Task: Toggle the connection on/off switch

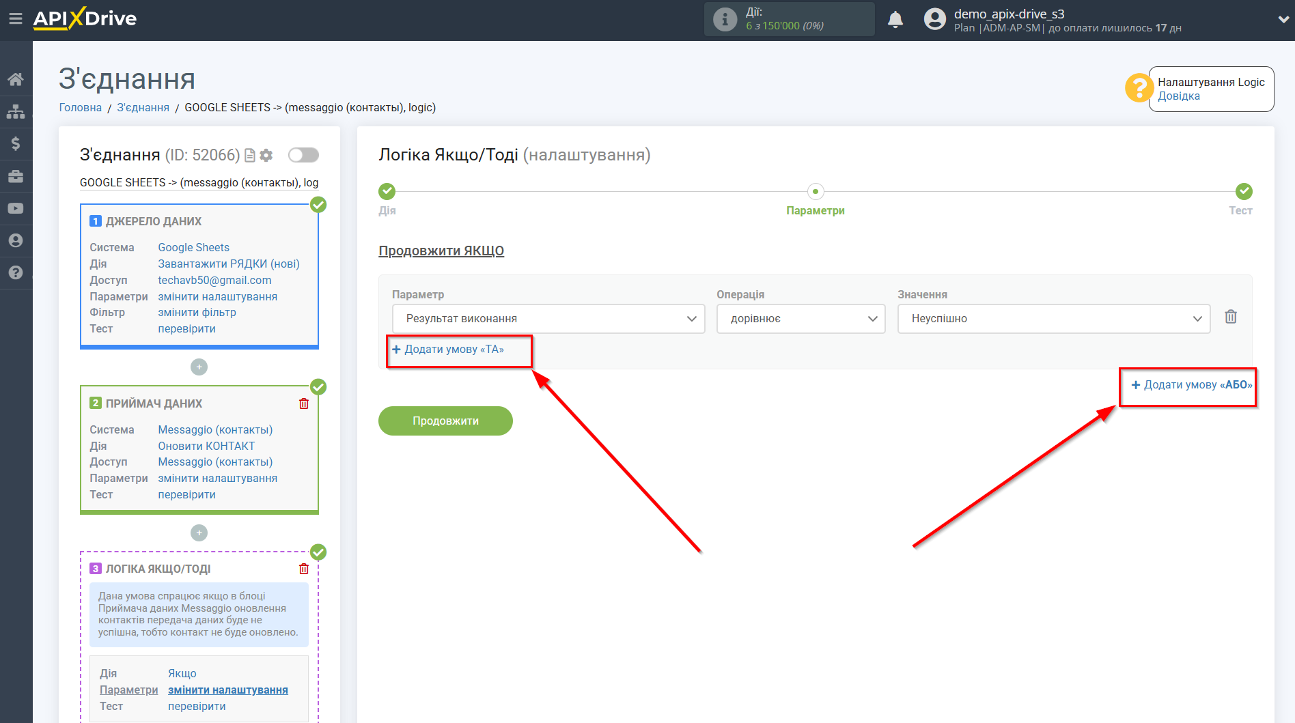Action: 303,155
